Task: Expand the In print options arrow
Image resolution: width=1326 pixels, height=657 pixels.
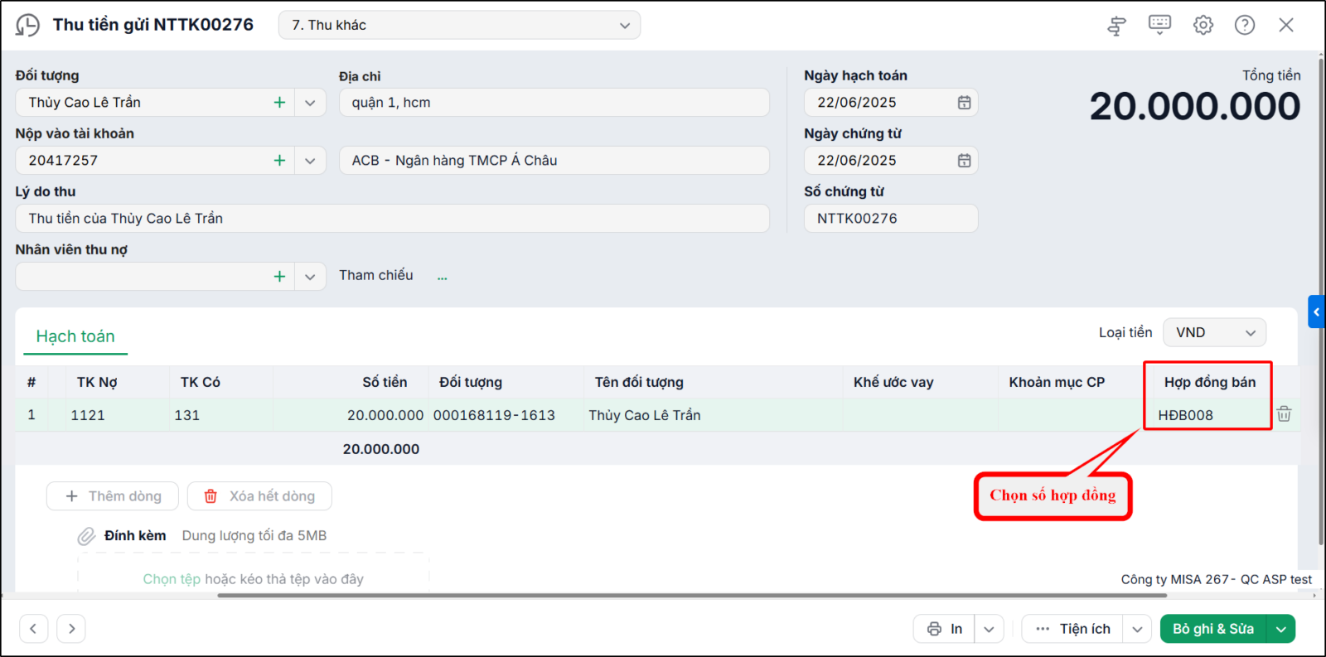Action: click(989, 629)
